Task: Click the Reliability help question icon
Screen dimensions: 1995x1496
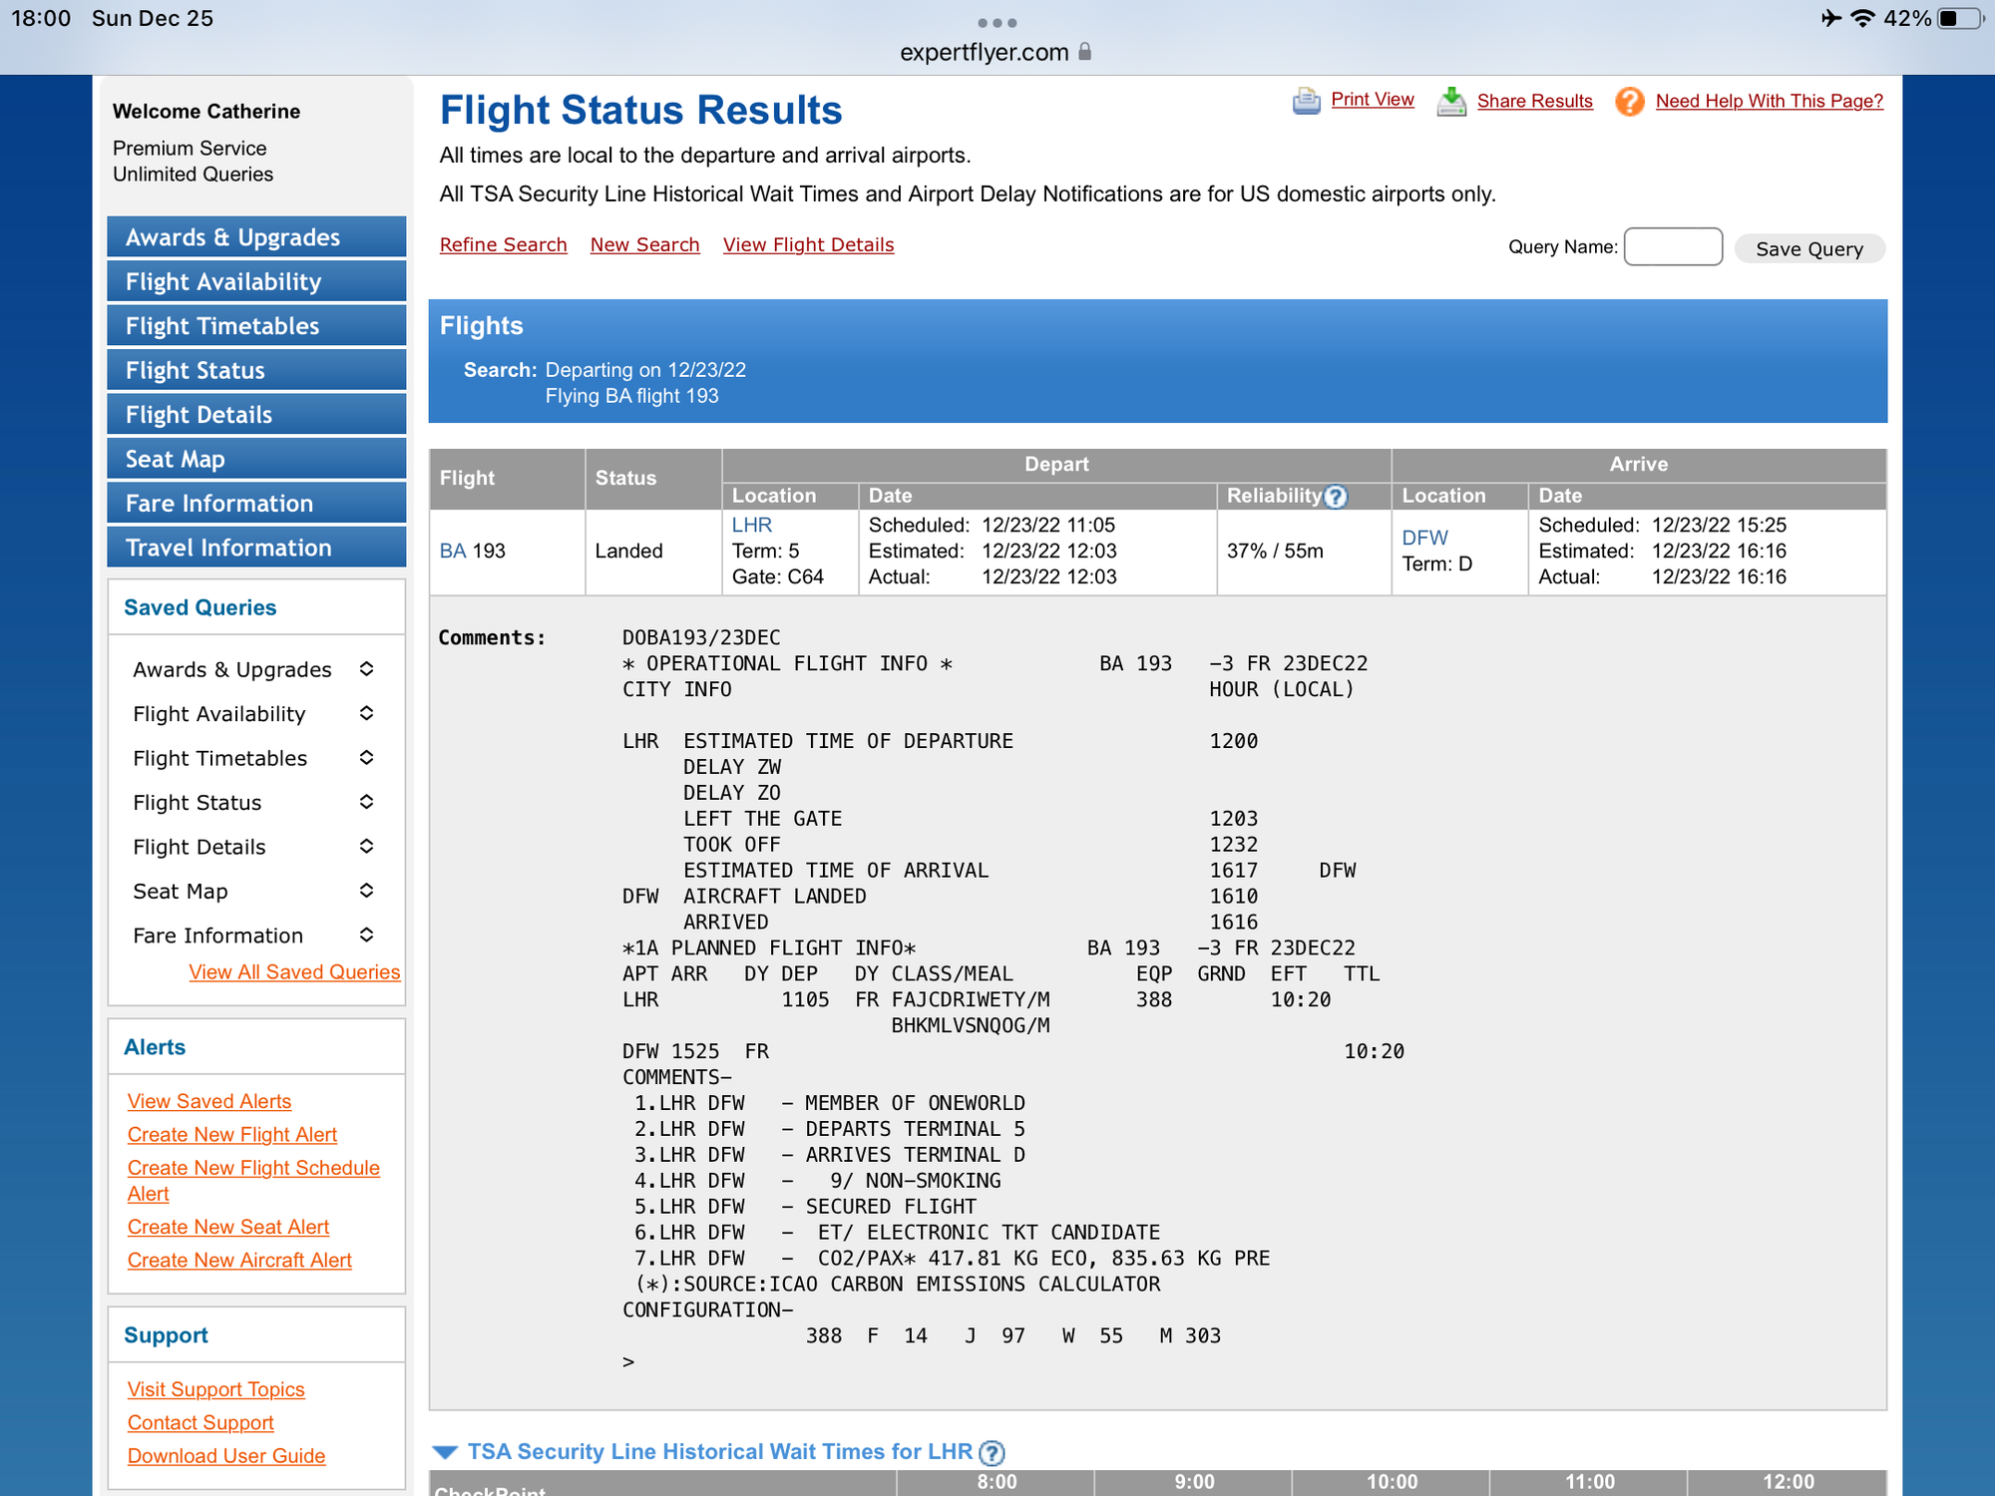Action: click(x=1336, y=496)
